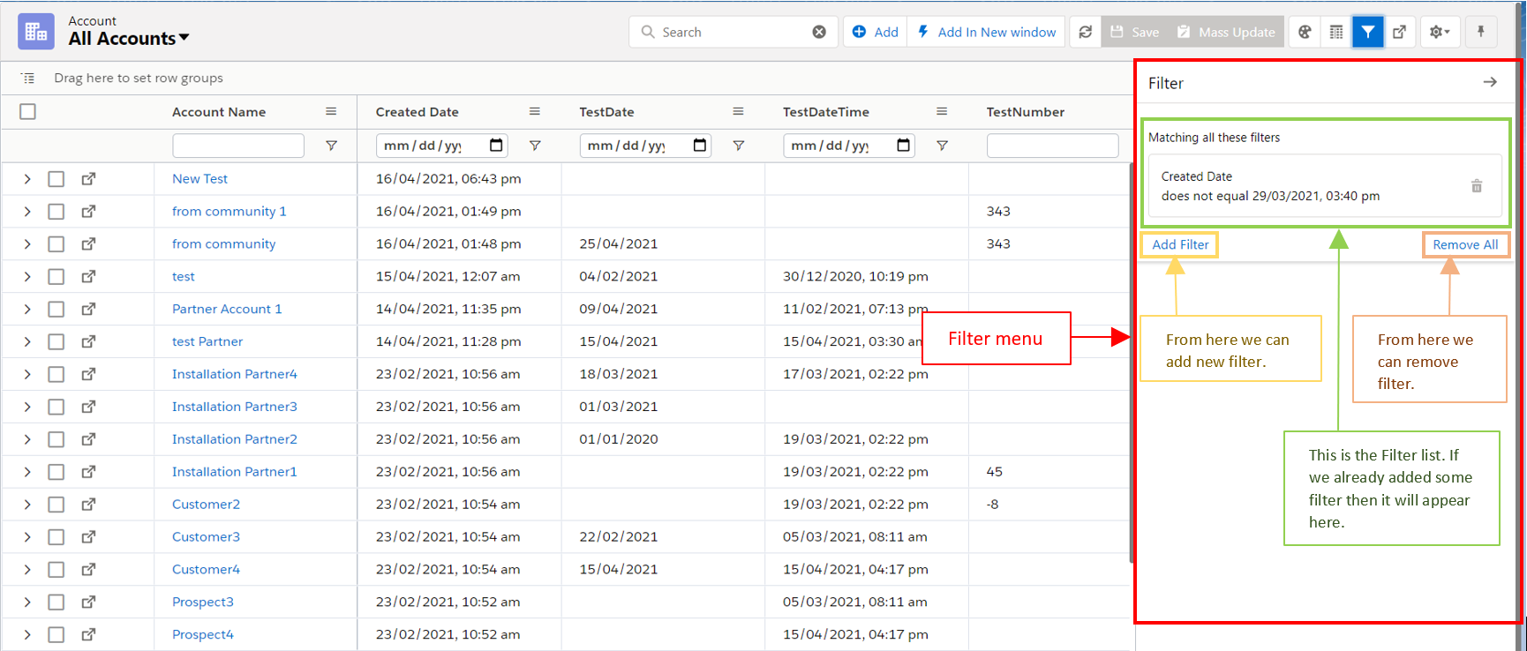Click the Account Name filter text box

click(x=238, y=146)
